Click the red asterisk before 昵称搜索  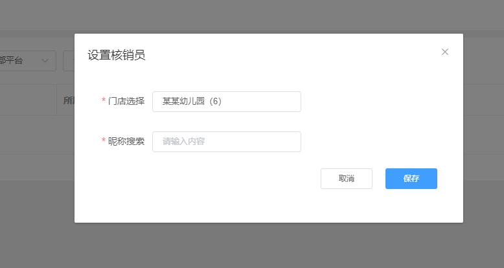(104, 140)
